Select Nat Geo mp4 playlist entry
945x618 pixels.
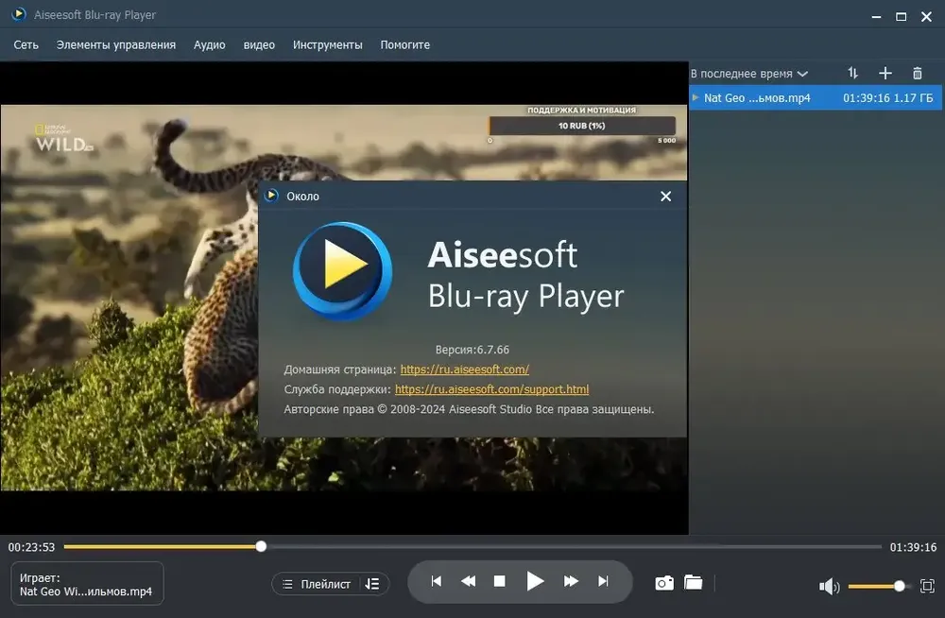[816, 97]
